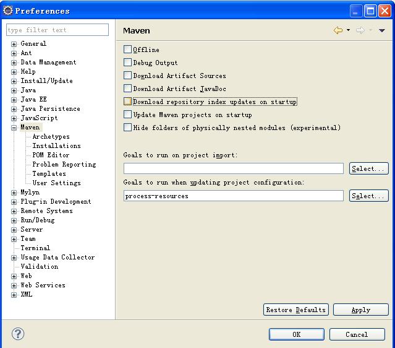Select Plug-in Development category
The height and width of the screenshot is (348, 395).
click(x=56, y=201)
